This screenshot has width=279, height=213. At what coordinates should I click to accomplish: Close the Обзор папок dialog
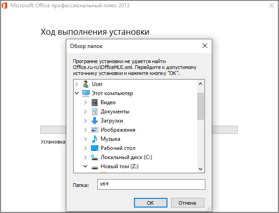(205, 46)
